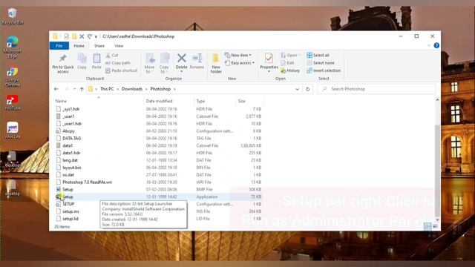Open Microsoft Edge desktop shortcut

pyautogui.click(x=12, y=47)
